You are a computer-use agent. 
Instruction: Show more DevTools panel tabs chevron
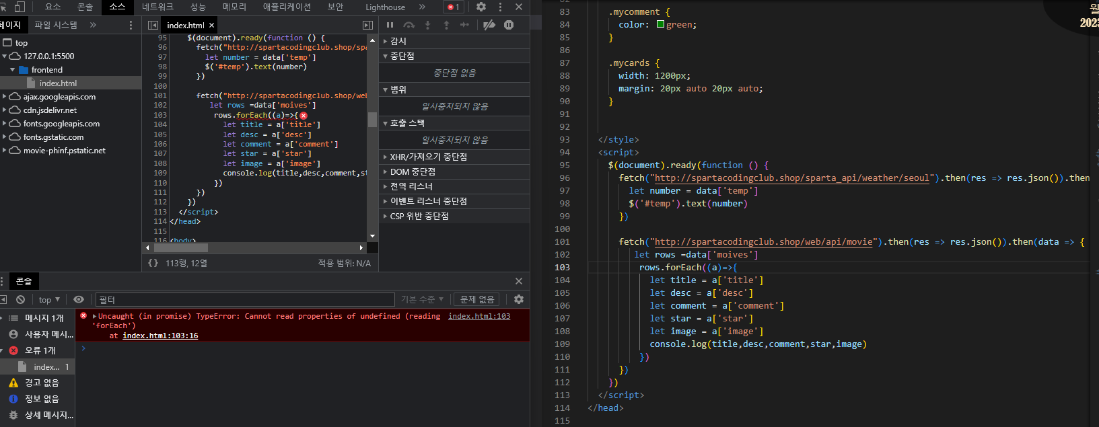pos(422,7)
